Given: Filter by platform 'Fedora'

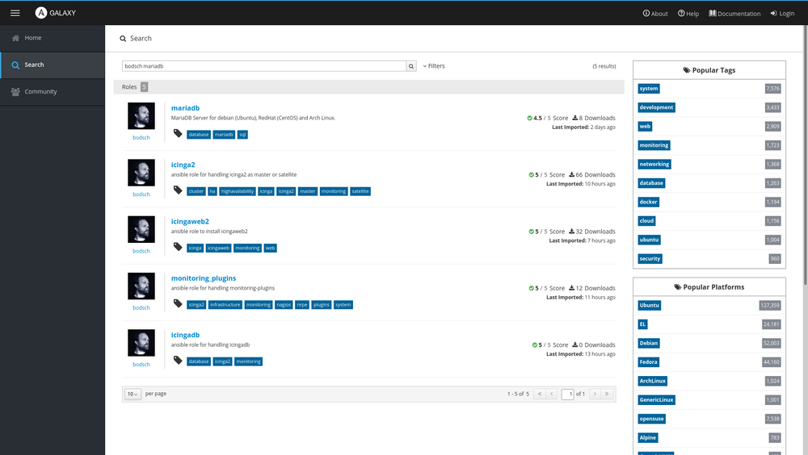Looking at the screenshot, I should (648, 362).
